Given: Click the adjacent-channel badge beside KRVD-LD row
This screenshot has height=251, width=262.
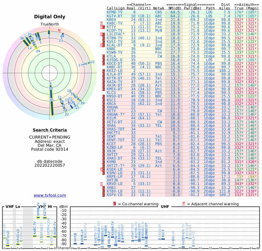Looking at the screenshot, I should (x=101, y=184).
